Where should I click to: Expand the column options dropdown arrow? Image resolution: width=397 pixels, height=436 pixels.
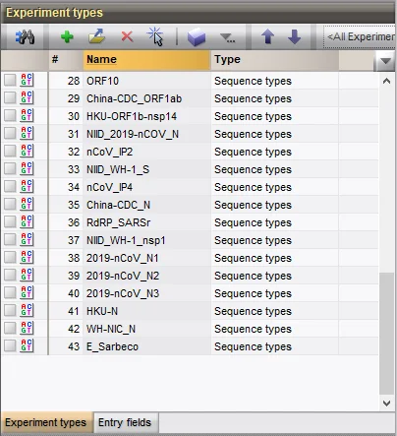coord(385,61)
